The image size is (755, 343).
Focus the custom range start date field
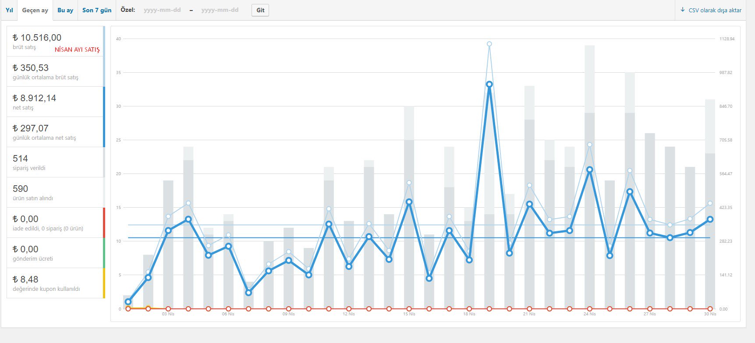[162, 10]
